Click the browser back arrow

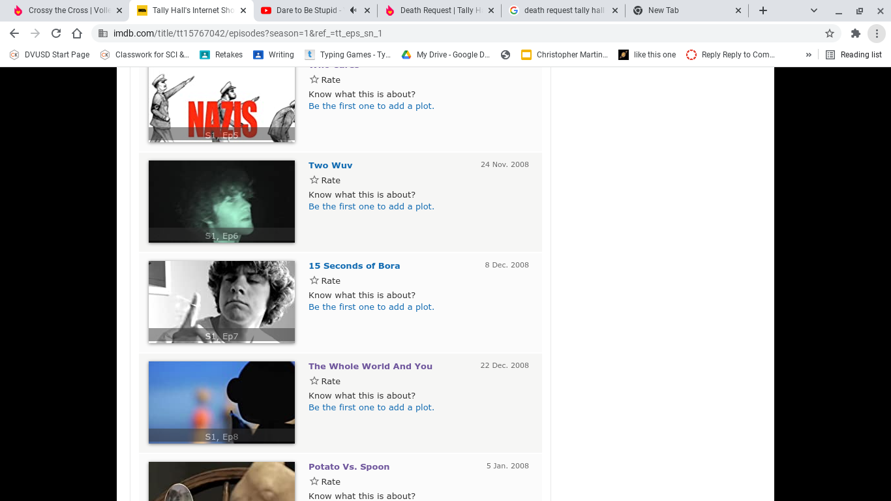tap(14, 33)
